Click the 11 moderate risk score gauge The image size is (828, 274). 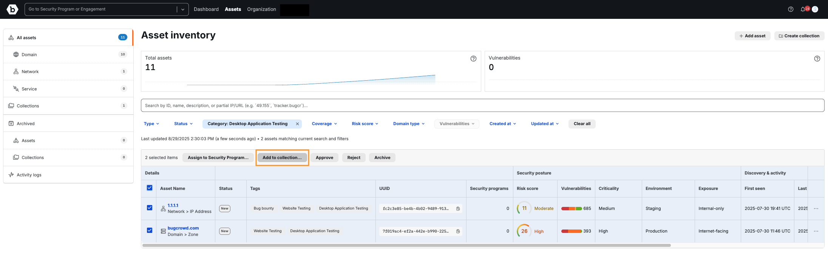point(524,208)
